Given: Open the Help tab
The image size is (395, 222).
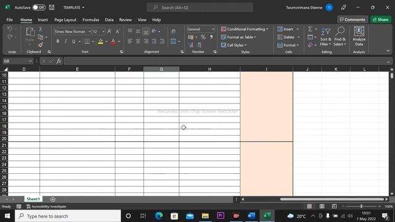Looking at the screenshot, I should click(156, 20).
